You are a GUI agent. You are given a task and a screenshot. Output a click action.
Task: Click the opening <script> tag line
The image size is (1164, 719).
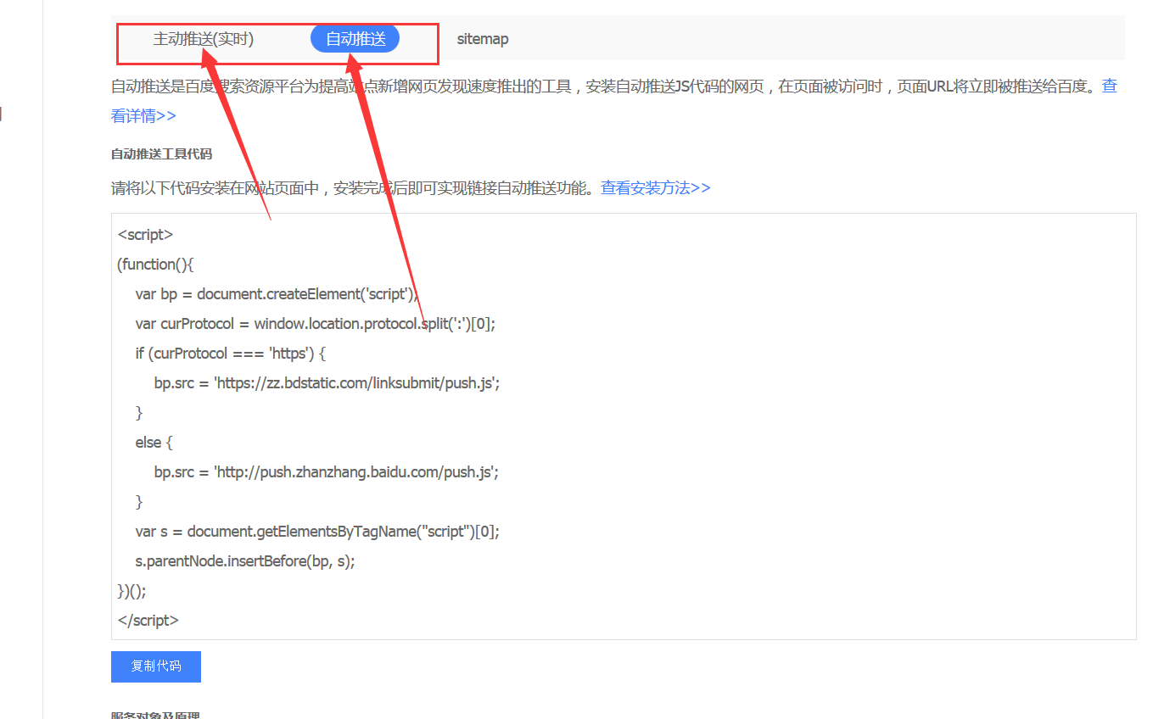coord(145,235)
